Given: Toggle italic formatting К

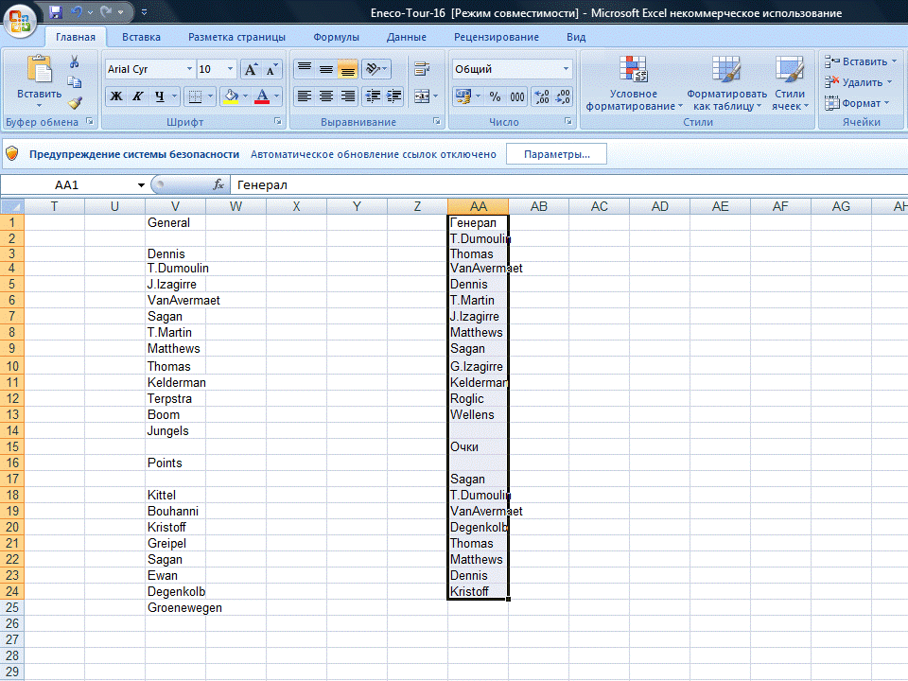Looking at the screenshot, I should click(138, 96).
